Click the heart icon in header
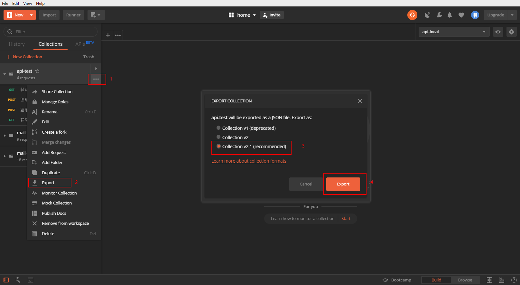The height and width of the screenshot is (285, 520). click(x=461, y=15)
